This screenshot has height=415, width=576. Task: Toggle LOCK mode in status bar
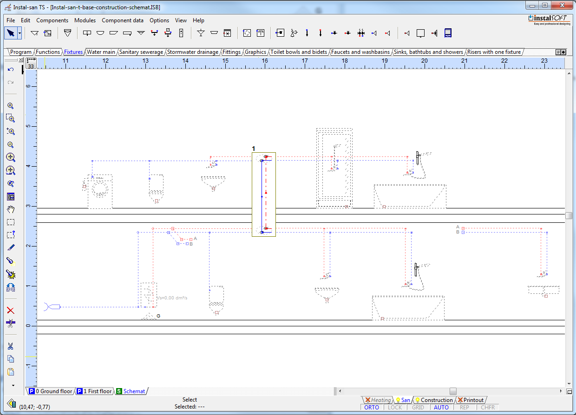pos(395,408)
